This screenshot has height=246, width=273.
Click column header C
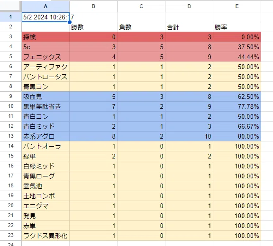point(141,6)
